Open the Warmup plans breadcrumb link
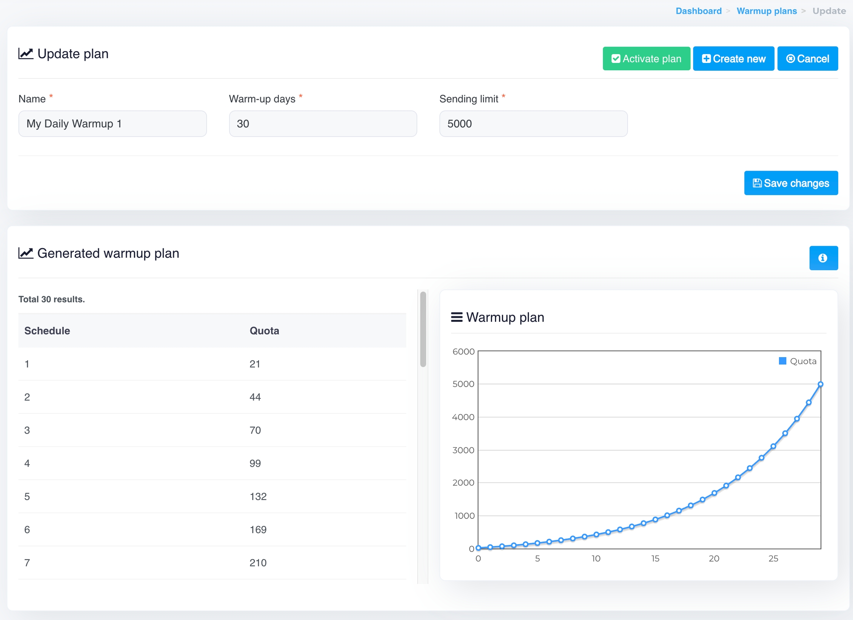Image resolution: width=853 pixels, height=620 pixels. (766, 11)
